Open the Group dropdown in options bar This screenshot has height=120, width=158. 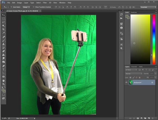pyautogui.click(x=26, y=7)
